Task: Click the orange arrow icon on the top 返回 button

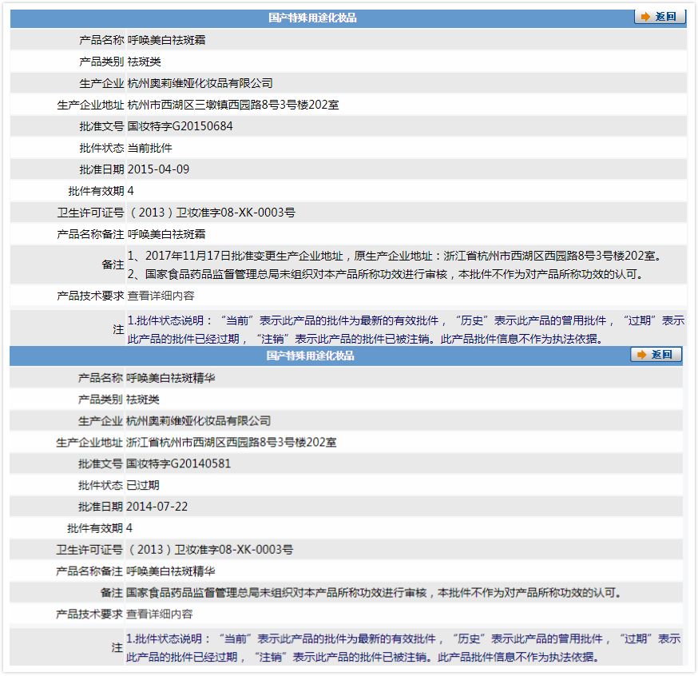Action: pos(645,17)
